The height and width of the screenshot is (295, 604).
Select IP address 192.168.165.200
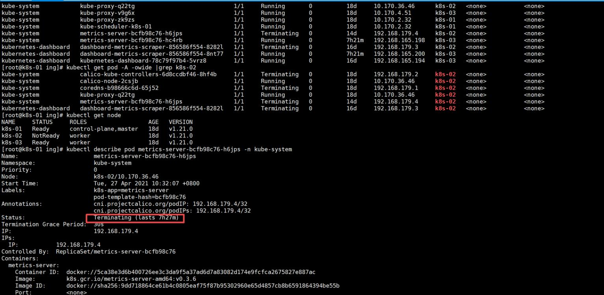tap(400, 54)
